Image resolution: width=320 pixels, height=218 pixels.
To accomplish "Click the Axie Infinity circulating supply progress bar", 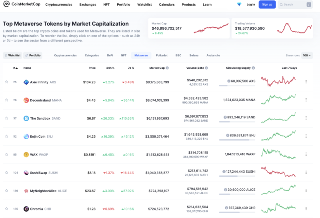I will [x=237, y=86].
